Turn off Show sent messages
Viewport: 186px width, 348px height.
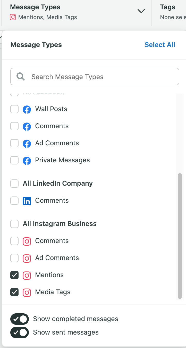[20, 332]
